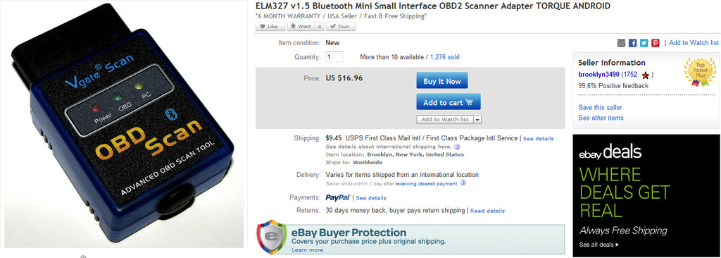The height and width of the screenshot is (258, 721).
Task: Click the red star feedback icon
Action: 645,75
